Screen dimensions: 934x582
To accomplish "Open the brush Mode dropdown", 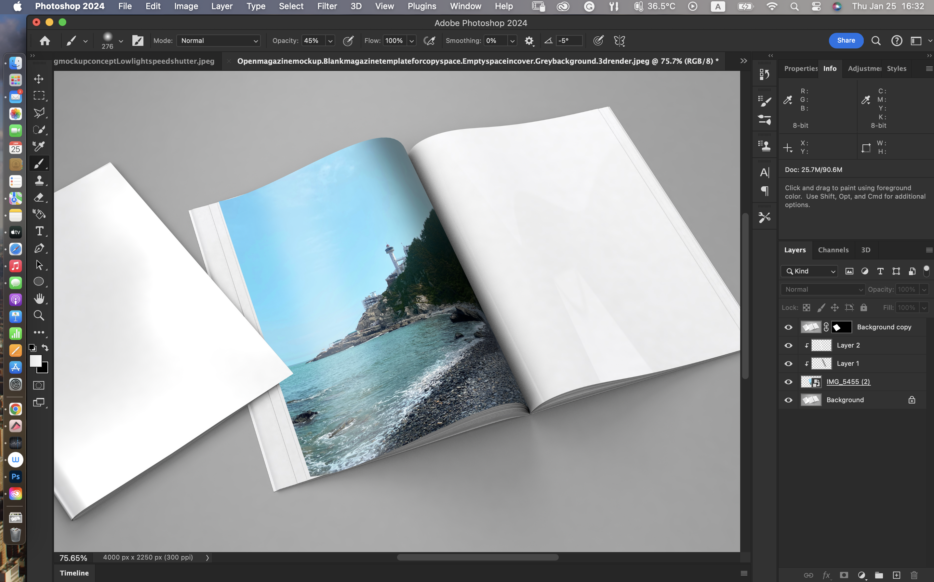I will (218, 41).
